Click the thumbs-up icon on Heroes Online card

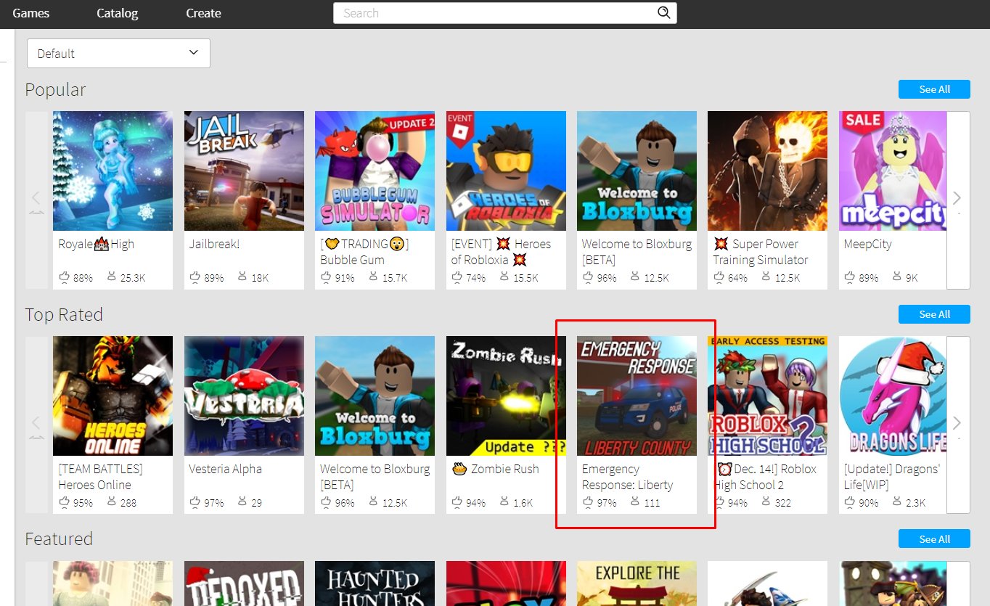[64, 502]
